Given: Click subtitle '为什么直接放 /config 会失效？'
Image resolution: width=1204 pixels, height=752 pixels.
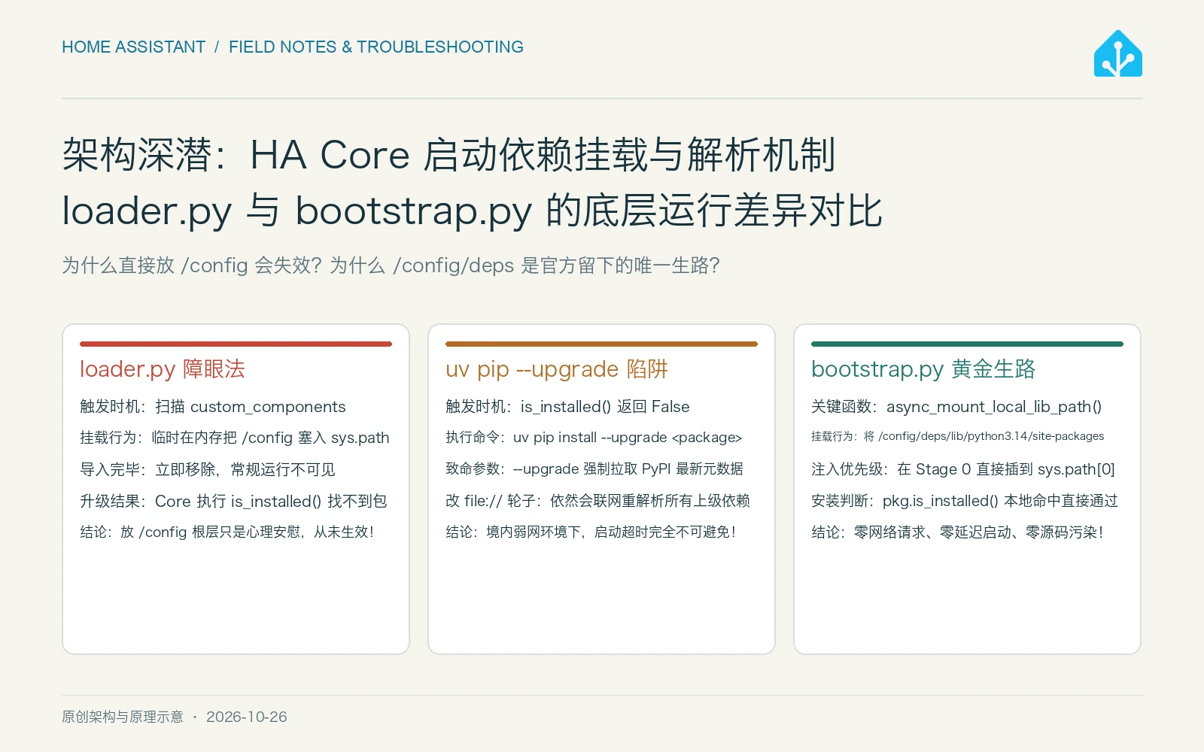Looking at the screenshot, I should (192, 265).
